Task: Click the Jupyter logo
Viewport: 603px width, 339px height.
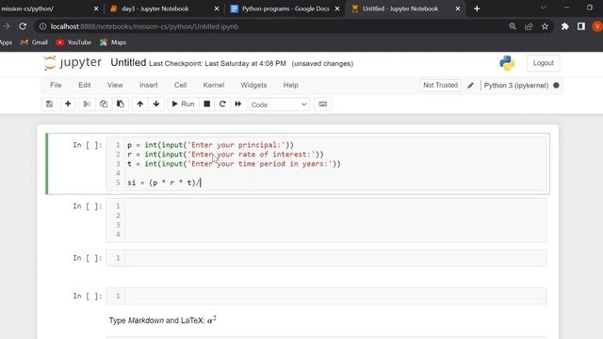Action: [73, 63]
